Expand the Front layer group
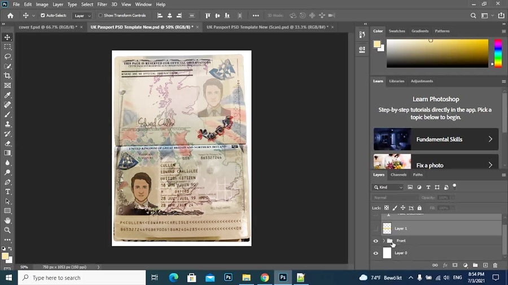The image size is (508, 285). coord(384,241)
